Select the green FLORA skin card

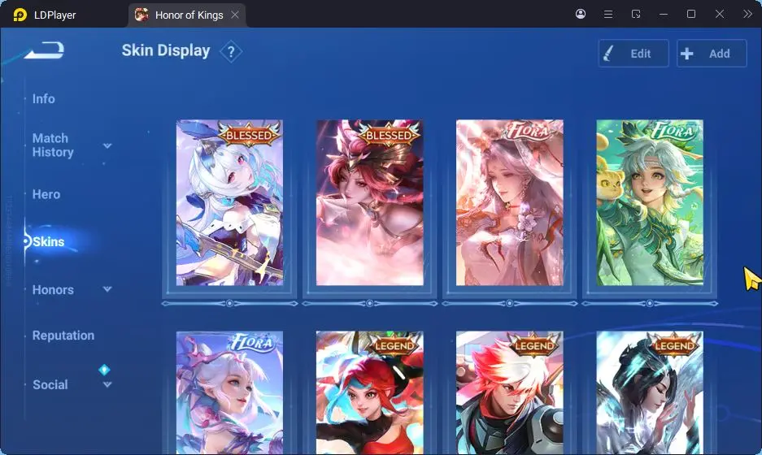point(650,202)
